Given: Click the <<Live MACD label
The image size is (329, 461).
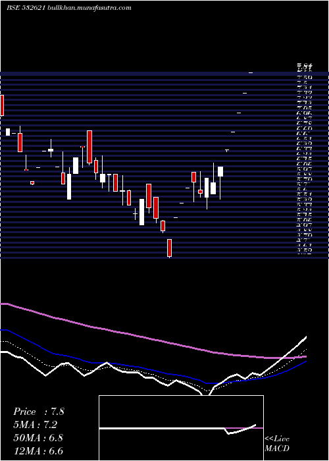Looking at the screenshot, I should [x=277, y=444].
